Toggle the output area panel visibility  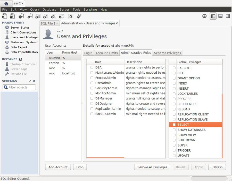point(220,16)
